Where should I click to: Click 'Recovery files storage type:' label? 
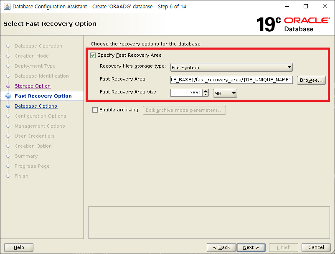133,66
